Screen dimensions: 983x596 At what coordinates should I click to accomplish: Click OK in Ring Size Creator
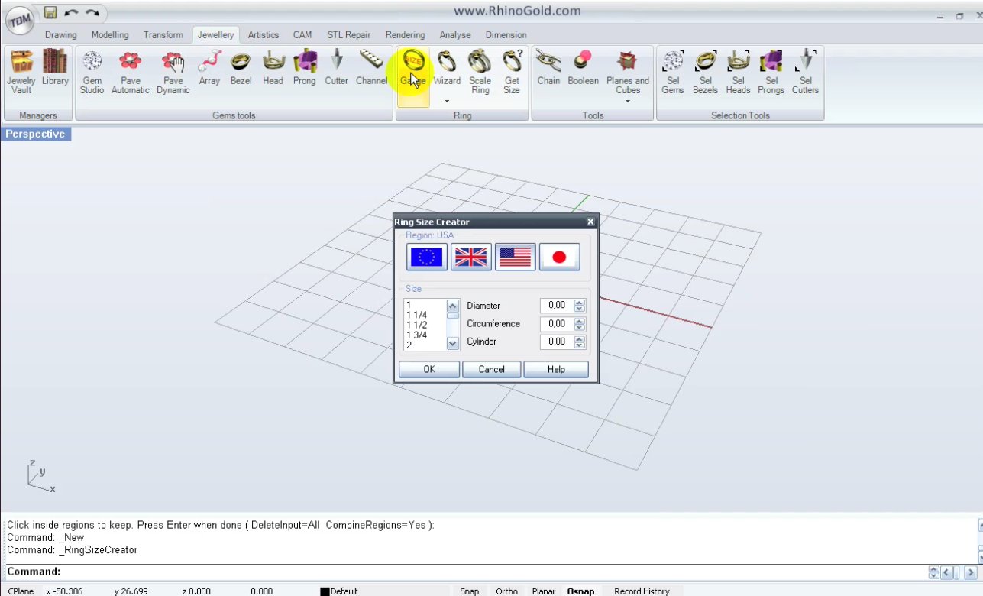pos(429,369)
